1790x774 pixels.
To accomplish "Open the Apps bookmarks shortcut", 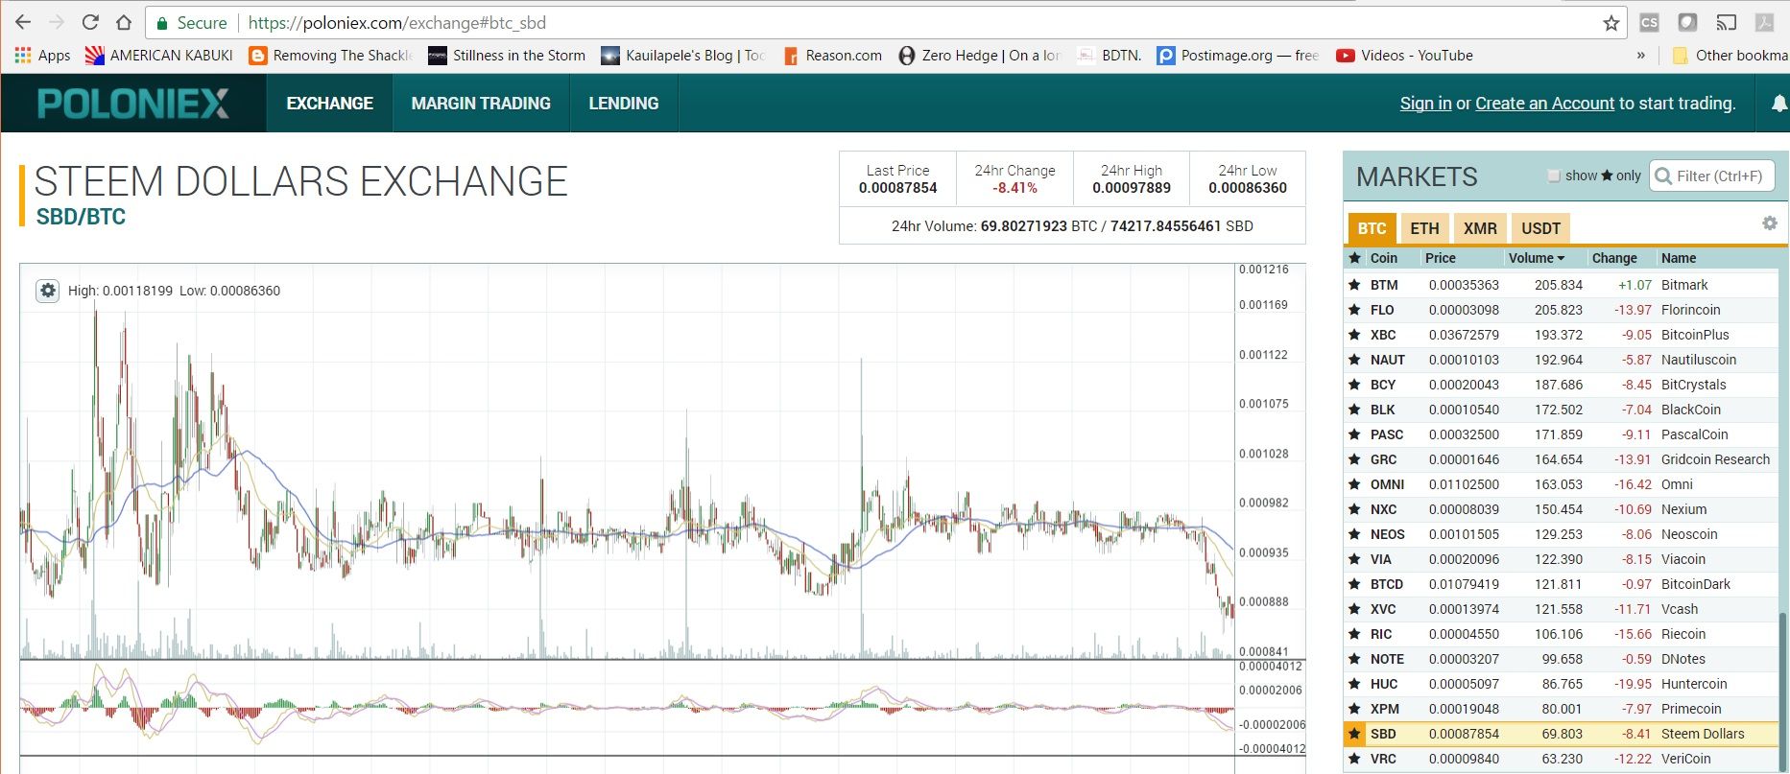I will (x=42, y=56).
